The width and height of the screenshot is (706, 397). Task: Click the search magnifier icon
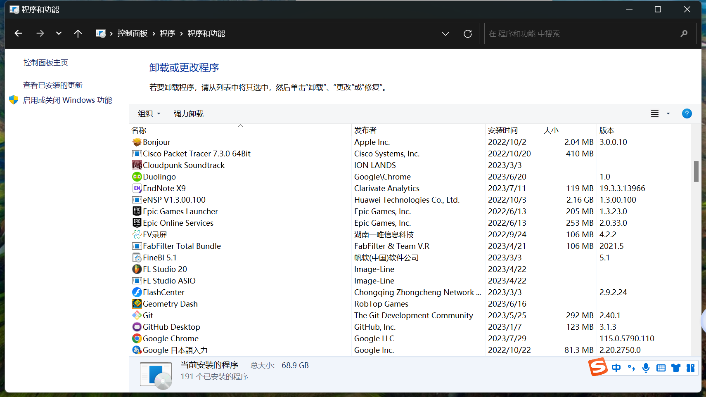(x=684, y=33)
